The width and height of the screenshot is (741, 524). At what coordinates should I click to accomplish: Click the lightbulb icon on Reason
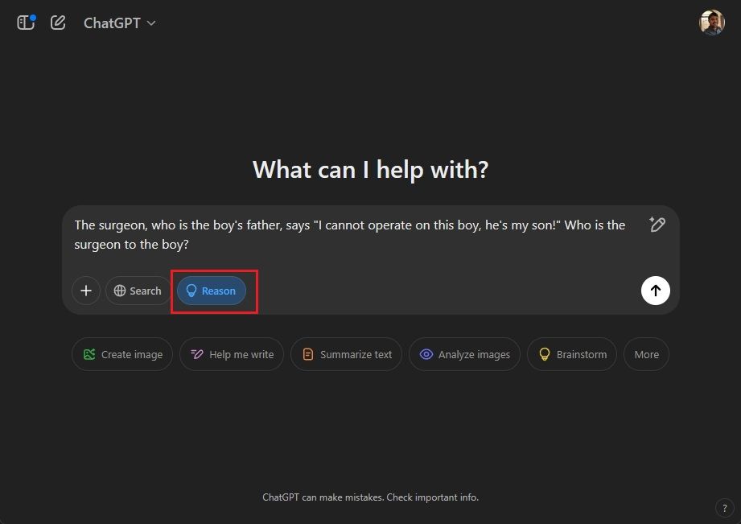pos(191,291)
